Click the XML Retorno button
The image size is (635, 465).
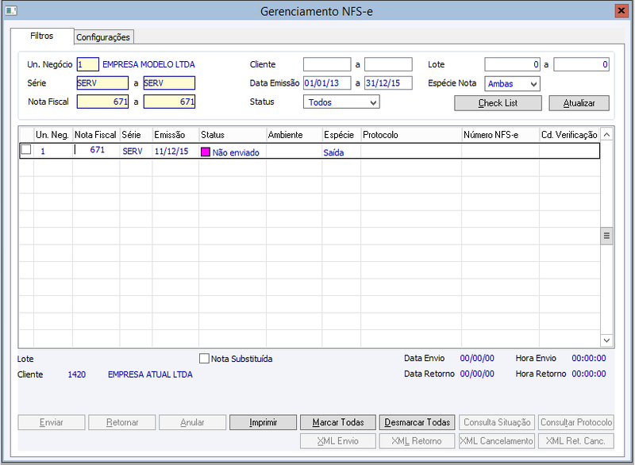[418, 441]
